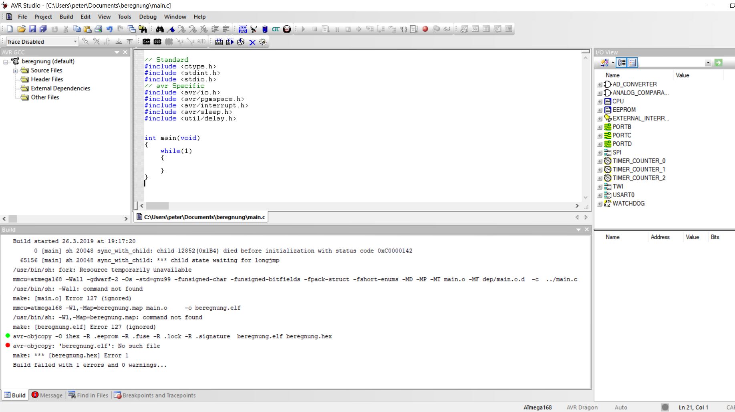The width and height of the screenshot is (735, 412).
Task: Click the Open file folder icon
Action: pyautogui.click(x=21, y=29)
